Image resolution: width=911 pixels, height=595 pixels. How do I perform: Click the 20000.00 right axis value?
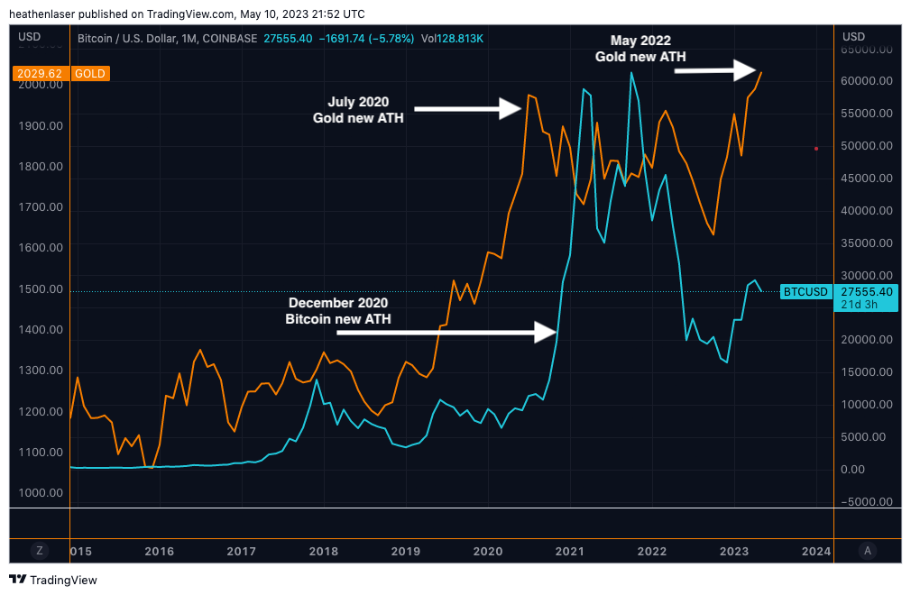(867, 340)
